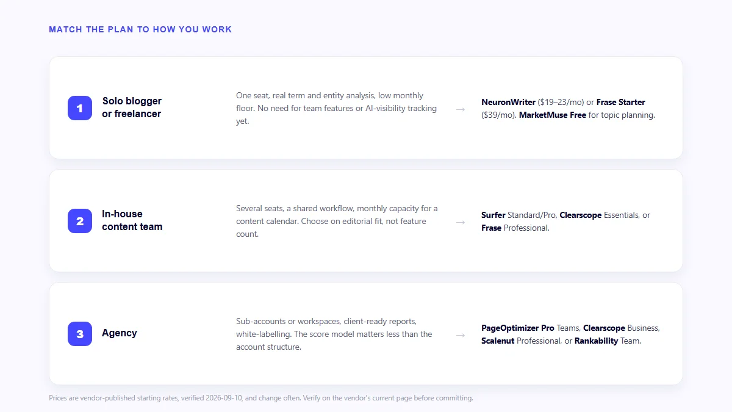Click the NeuronWriter tool name
Screen dimensions: 732x412
[x=508, y=102]
